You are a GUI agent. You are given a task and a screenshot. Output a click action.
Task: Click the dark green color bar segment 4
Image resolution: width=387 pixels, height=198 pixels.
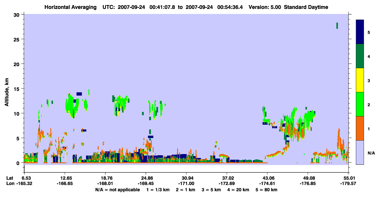(360, 56)
